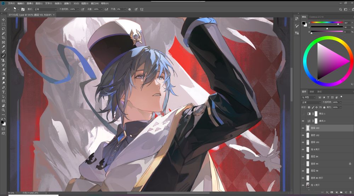The width and height of the screenshot is (354, 196).
Task: Toggle Quick Mask mode
Action: (4, 129)
